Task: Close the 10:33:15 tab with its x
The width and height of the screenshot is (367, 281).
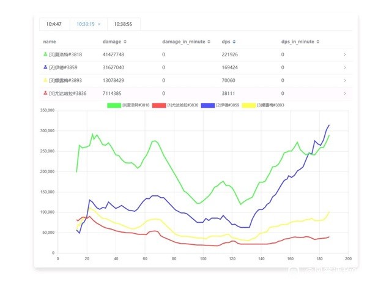Action: coord(99,24)
